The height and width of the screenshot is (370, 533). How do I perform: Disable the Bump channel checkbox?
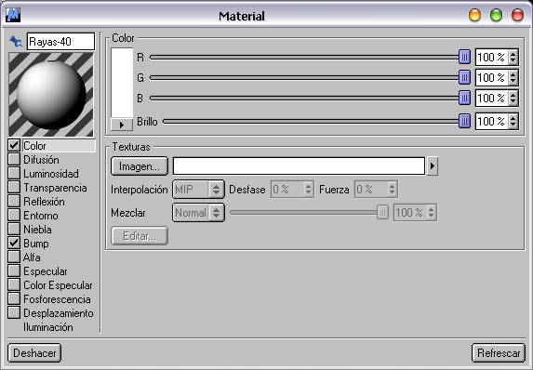tap(14, 243)
